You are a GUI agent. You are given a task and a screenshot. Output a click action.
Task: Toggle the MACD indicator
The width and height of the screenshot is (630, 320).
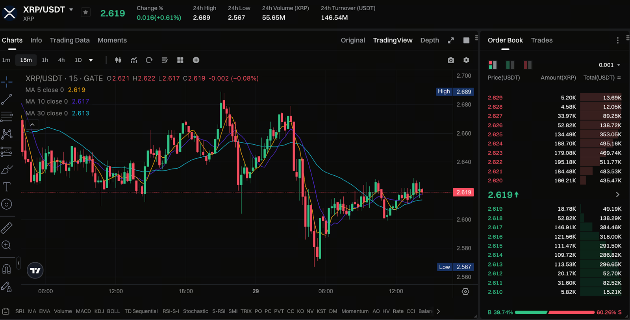pos(83,311)
